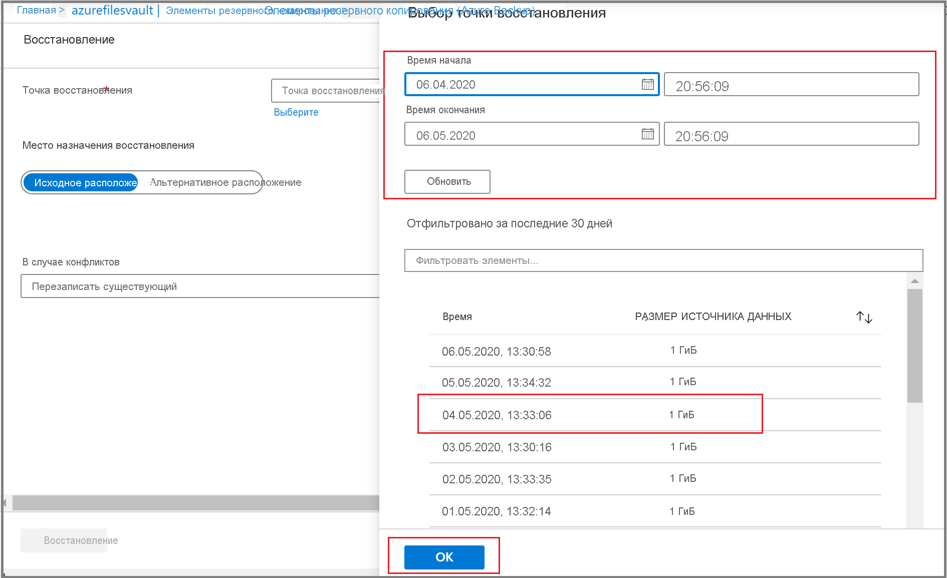947x578 pixels.
Task: Confirm selection with the OK button
Action: (x=444, y=557)
